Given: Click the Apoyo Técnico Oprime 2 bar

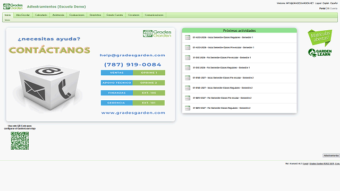Looking at the screenshot, I should click(133, 83).
